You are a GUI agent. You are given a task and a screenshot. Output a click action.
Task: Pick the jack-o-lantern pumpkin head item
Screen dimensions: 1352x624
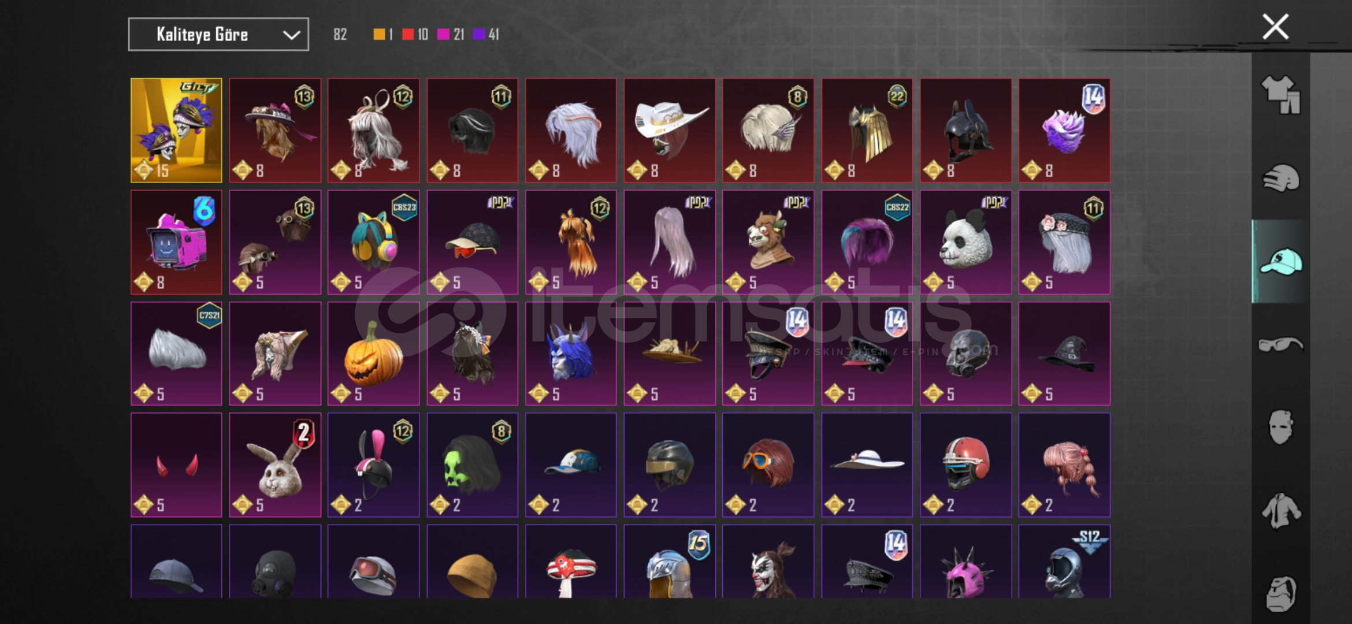click(x=373, y=354)
